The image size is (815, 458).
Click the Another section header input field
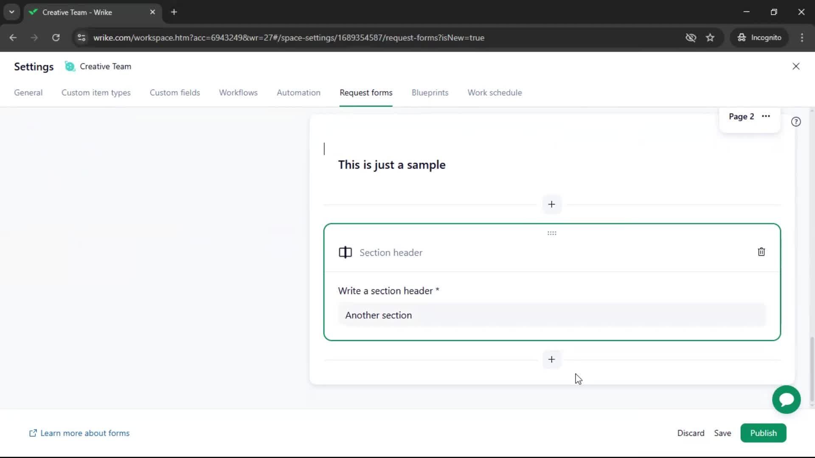pos(552,315)
